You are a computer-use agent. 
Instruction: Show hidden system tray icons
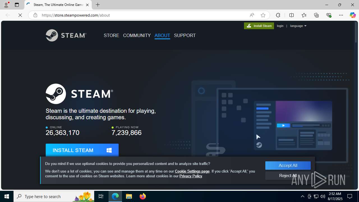tap(302, 196)
